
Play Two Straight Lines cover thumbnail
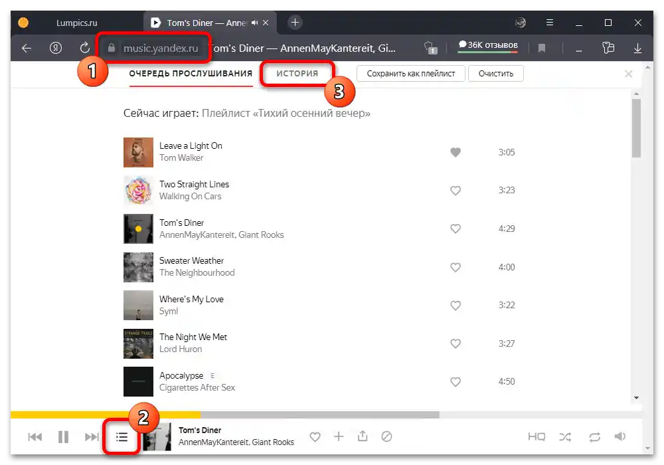[139, 191]
